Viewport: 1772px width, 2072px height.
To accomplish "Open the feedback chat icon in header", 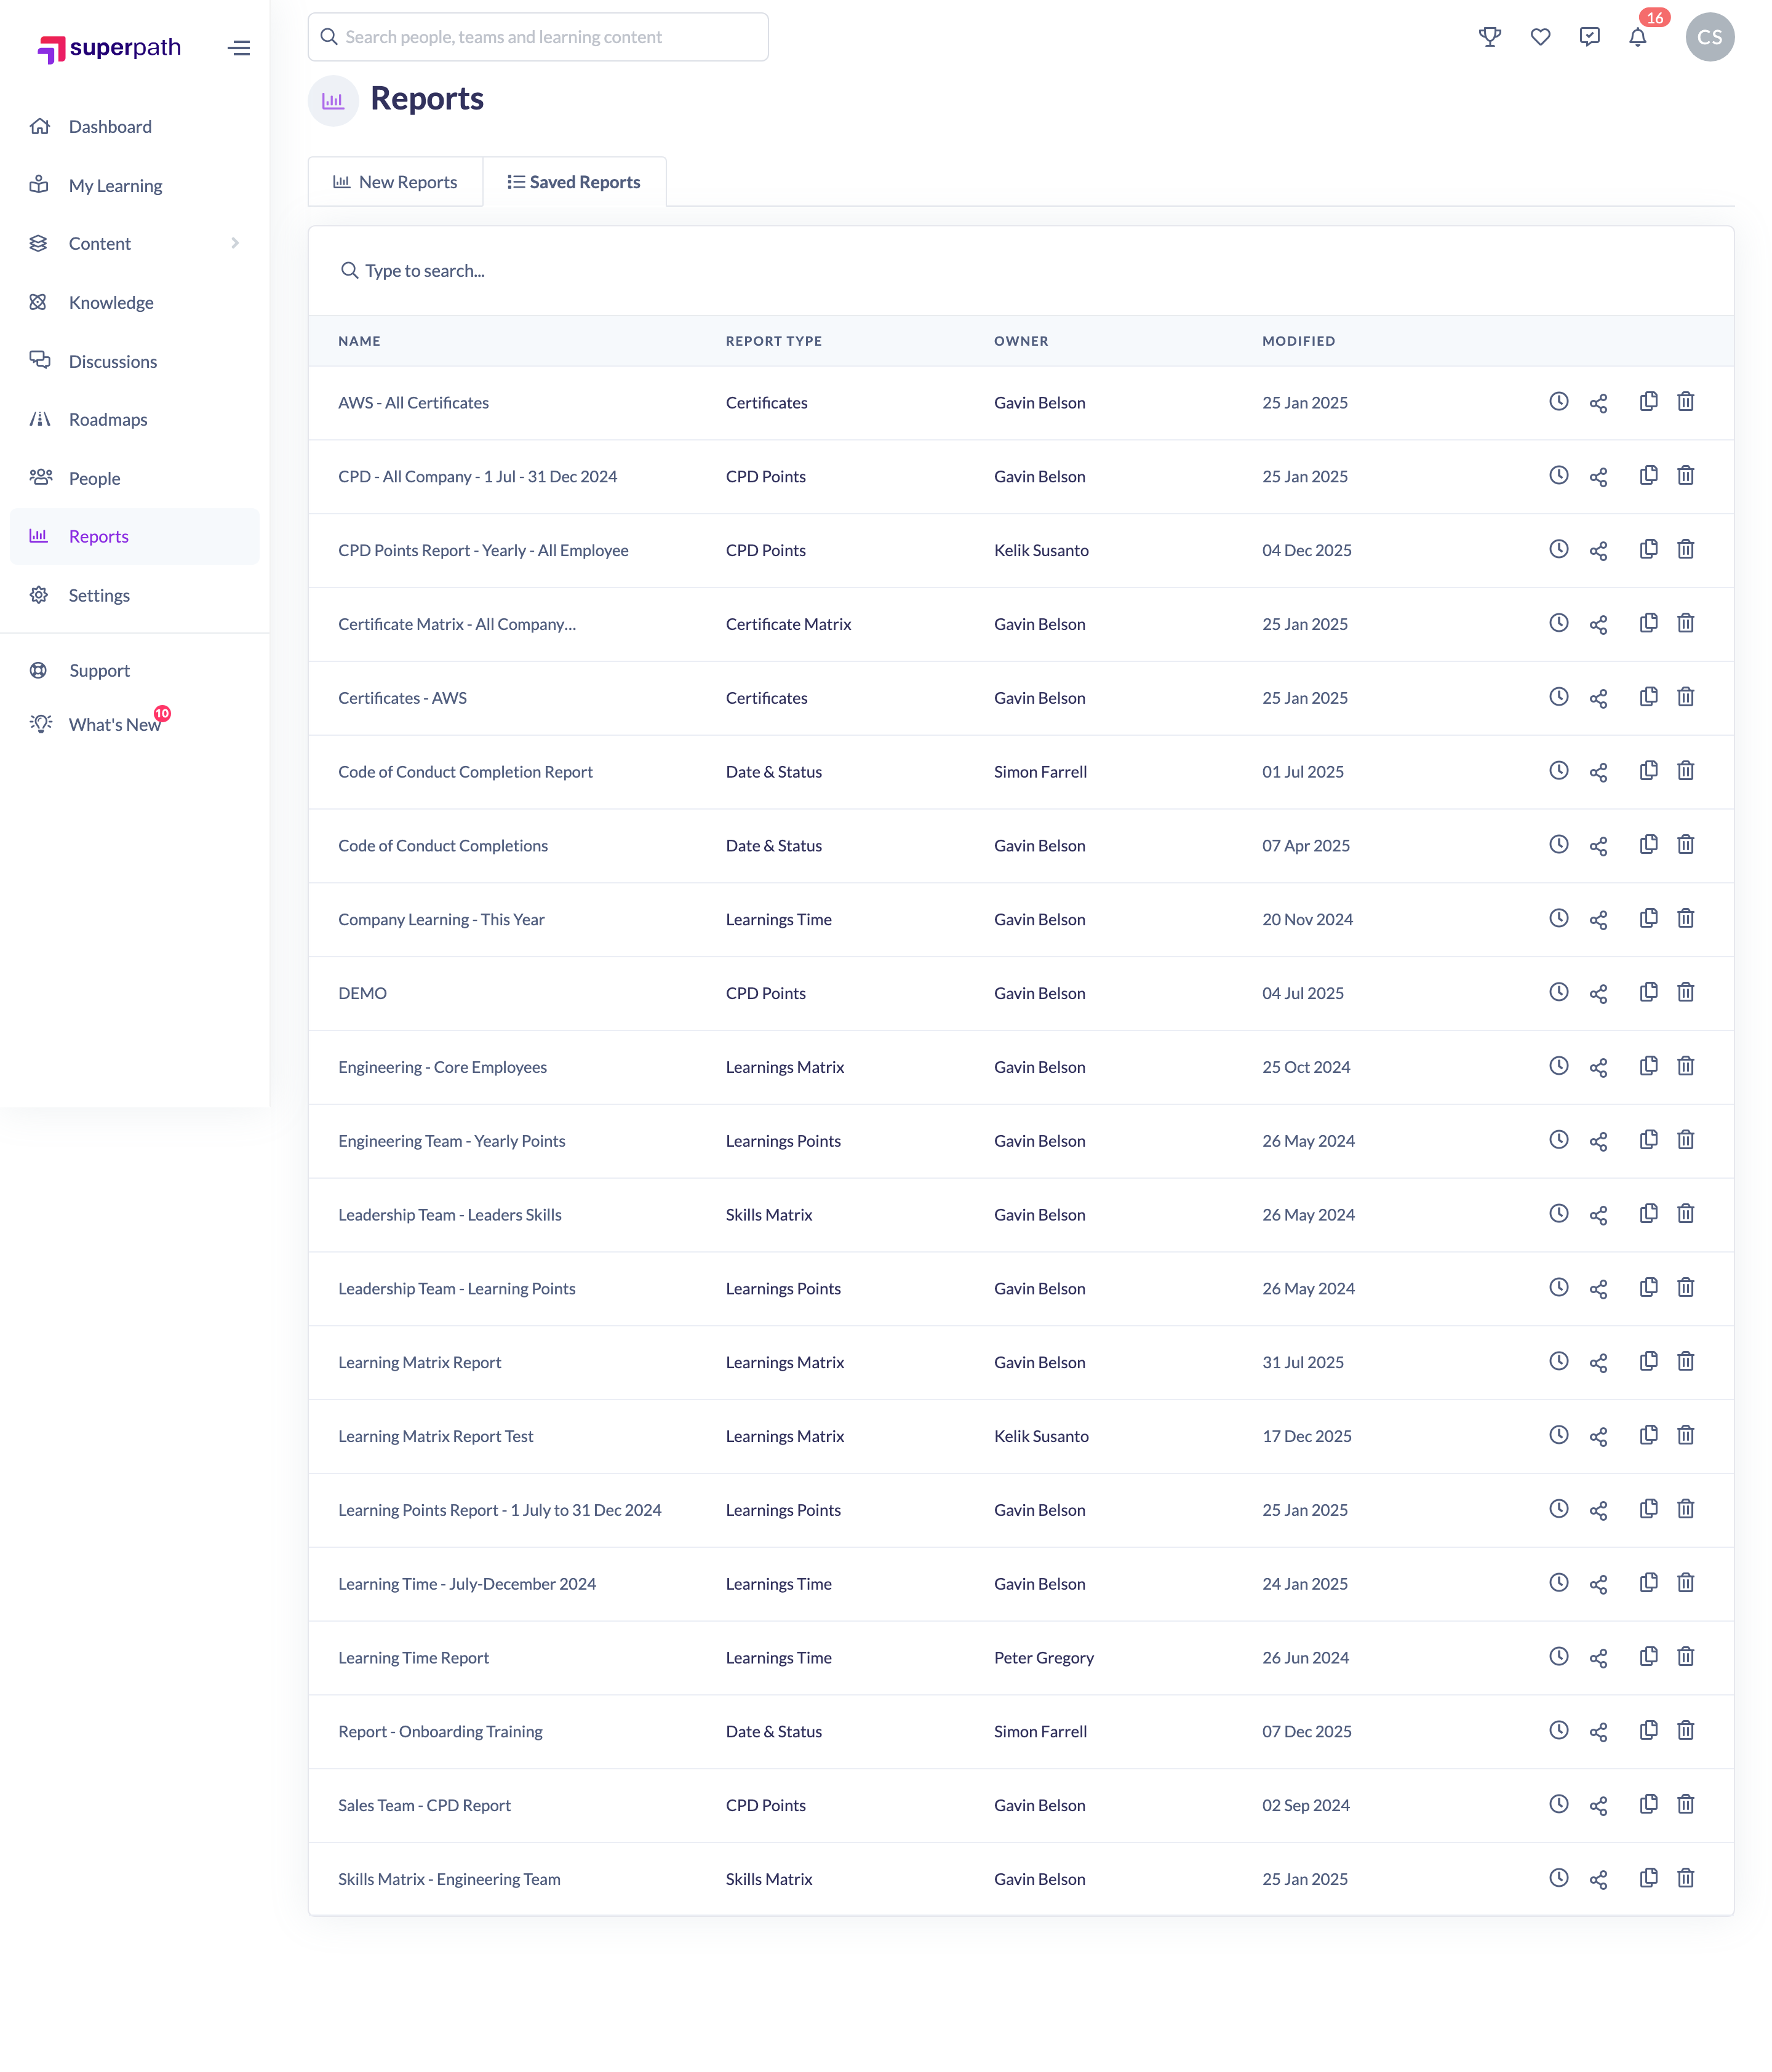I will 1589,37.
